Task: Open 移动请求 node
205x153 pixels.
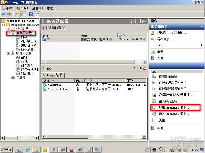Action: pos(27,74)
